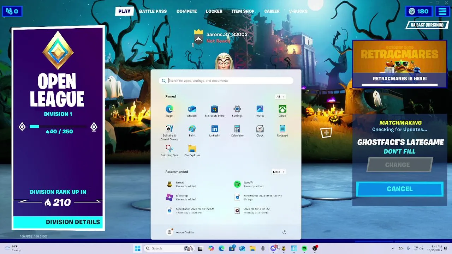Switch to the BATTLE PASS tab

pos(153,11)
